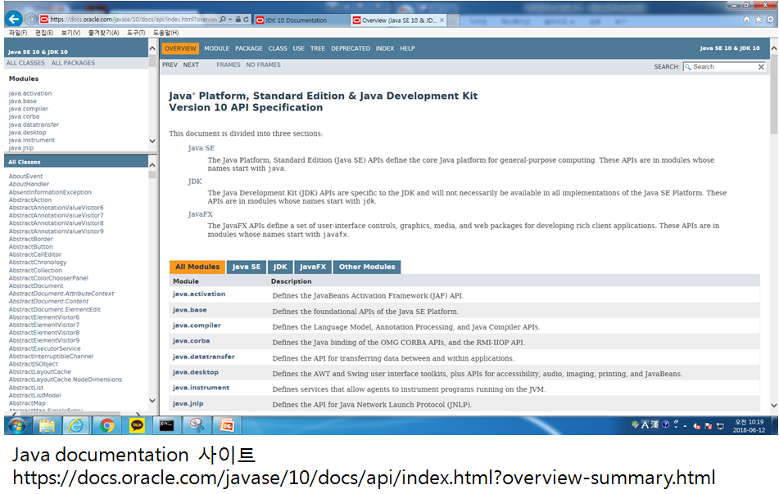
Task: Select the JavaFX modules tab
Action: coord(312,267)
